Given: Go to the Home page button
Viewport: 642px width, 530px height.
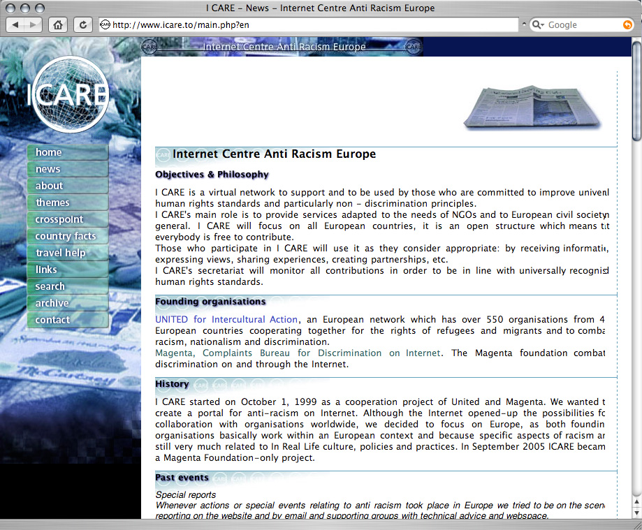Looking at the screenshot, I should click(x=59, y=24).
